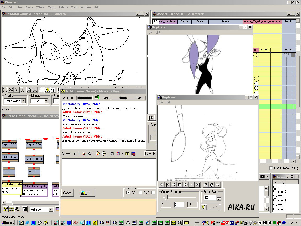This screenshot has height=226, width=301.
Task: Click the lock grid icon in Scene Graph toolbar
Action: click(5, 209)
